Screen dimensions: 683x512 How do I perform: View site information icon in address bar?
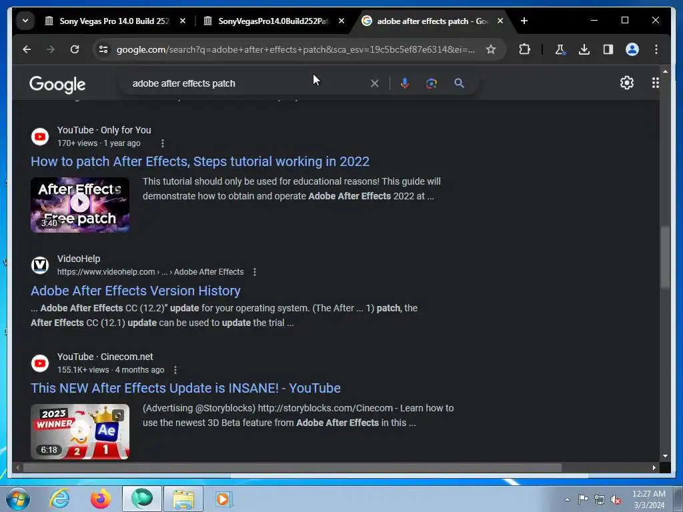(103, 49)
